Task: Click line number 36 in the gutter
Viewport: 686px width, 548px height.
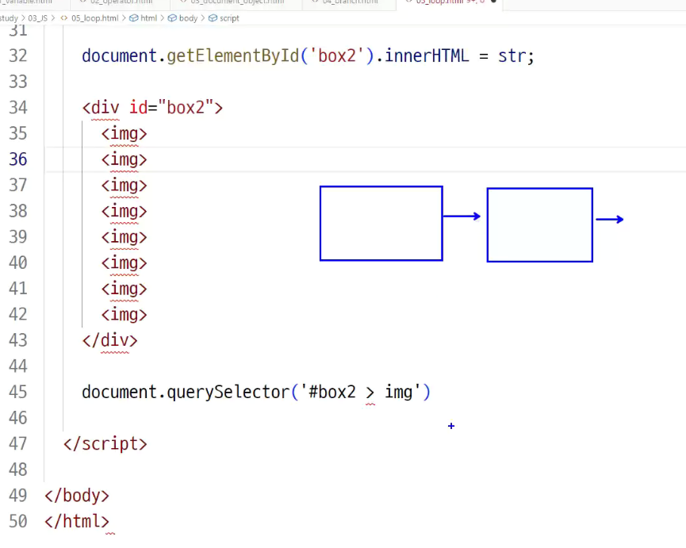Action: (18, 159)
